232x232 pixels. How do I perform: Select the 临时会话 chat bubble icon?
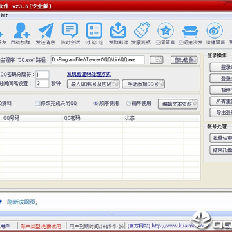[x=70, y=34]
